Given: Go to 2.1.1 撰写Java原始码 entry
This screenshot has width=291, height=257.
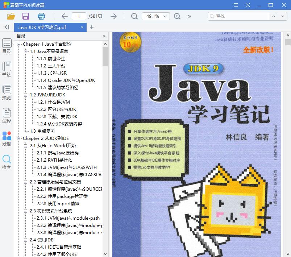Looking at the screenshot, I should point(58,153).
